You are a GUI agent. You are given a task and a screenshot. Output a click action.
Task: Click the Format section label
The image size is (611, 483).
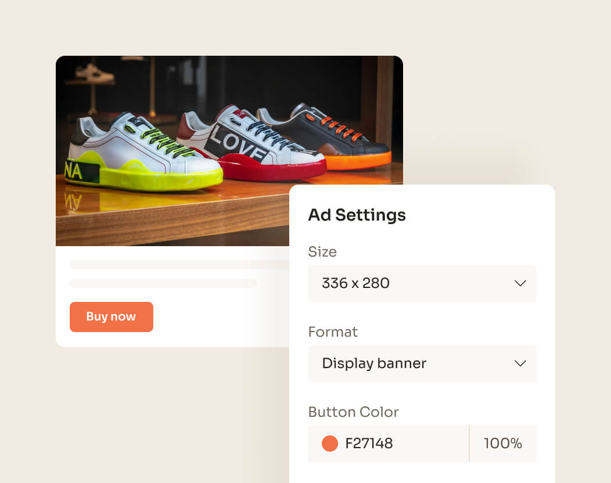[333, 331]
